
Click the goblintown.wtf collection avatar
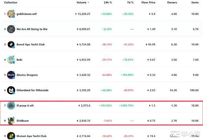click(x=11, y=14)
